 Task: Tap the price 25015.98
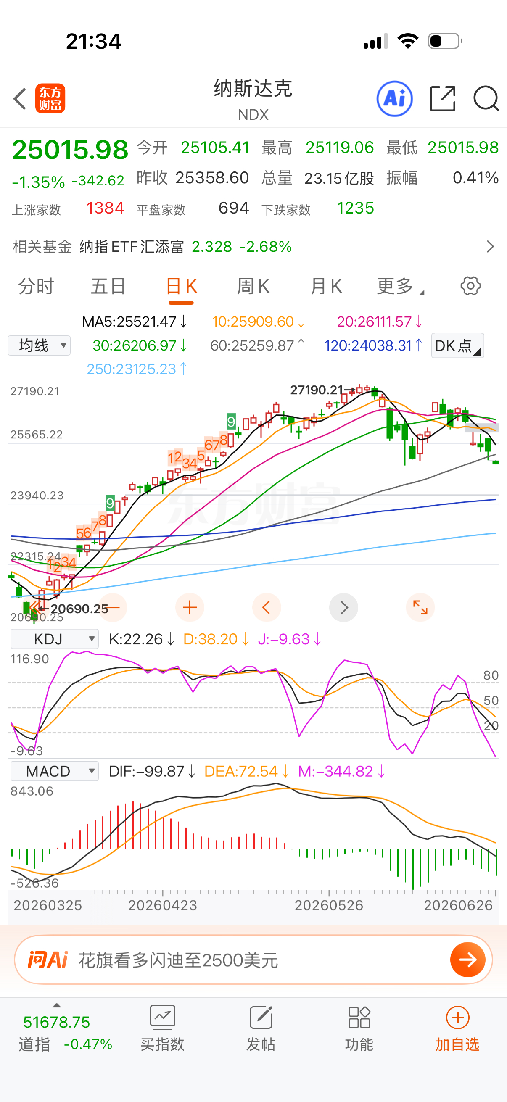(x=70, y=150)
